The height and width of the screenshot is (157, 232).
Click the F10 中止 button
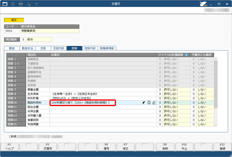coord(184,147)
